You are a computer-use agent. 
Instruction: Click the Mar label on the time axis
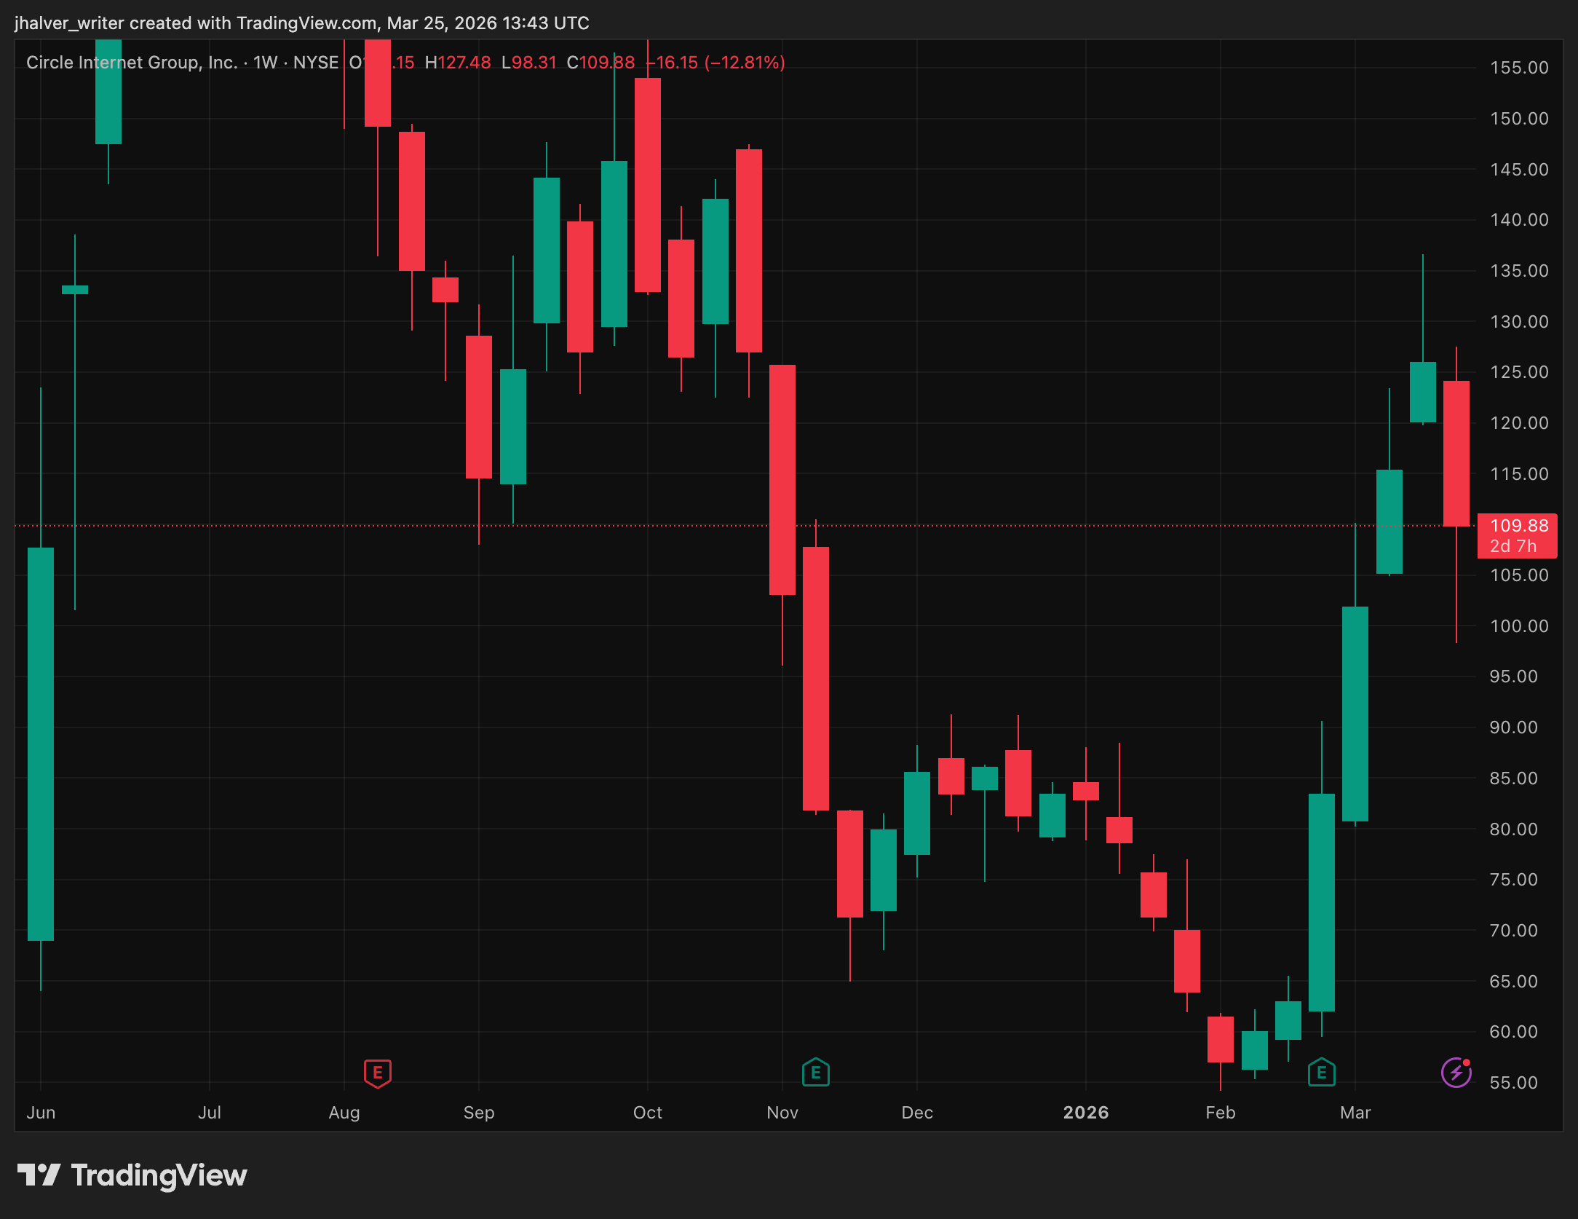pyautogui.click(x=1355, y=1113)
